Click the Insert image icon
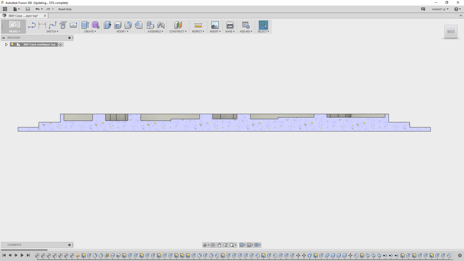The width and height of the screenshot is (464, 261). pyautogui.click(x=215, y=25)
